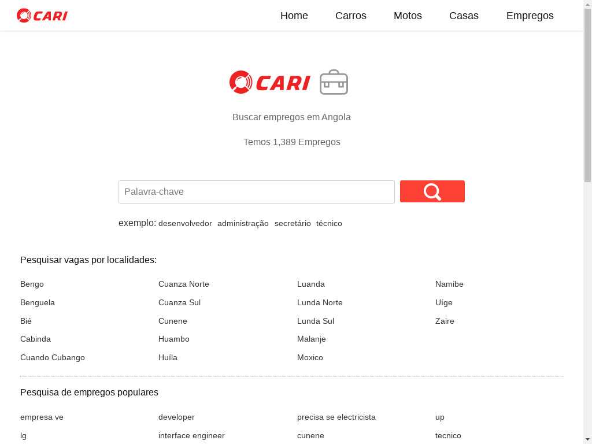Viewport: 592px width, 444px height.
Task: View jobs in Cunene province
Action: coord(172,321)
